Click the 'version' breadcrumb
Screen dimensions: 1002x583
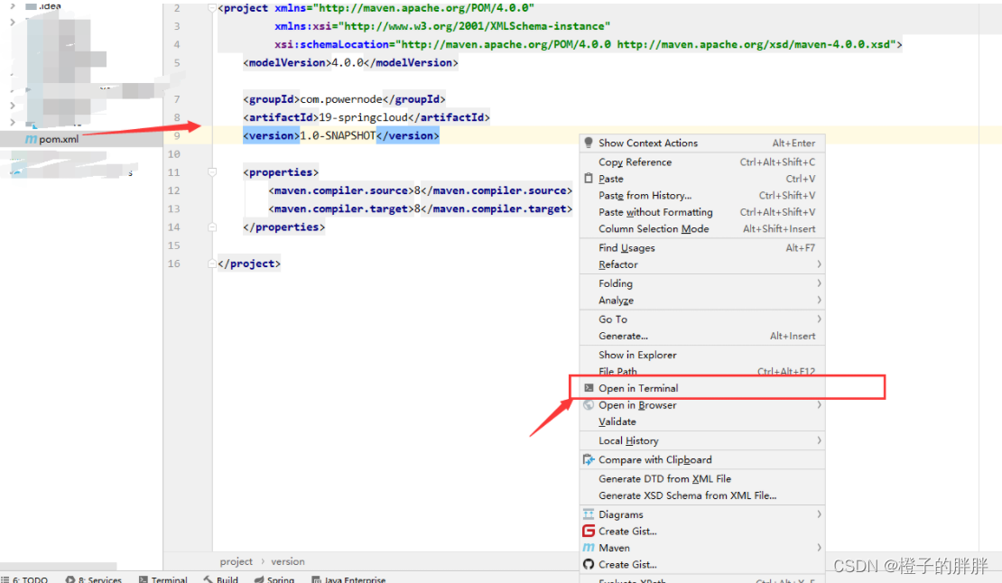pyautogui.click(x=288, y=561)
